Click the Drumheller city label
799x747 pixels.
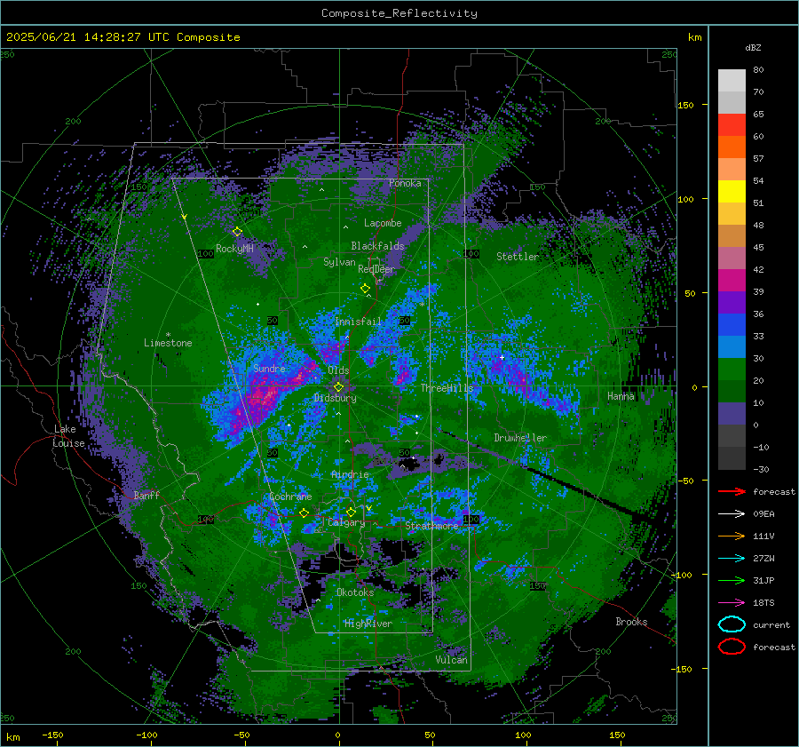520,438
